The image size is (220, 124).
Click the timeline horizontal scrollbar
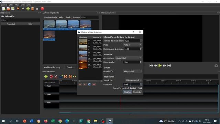pos(65,113)
